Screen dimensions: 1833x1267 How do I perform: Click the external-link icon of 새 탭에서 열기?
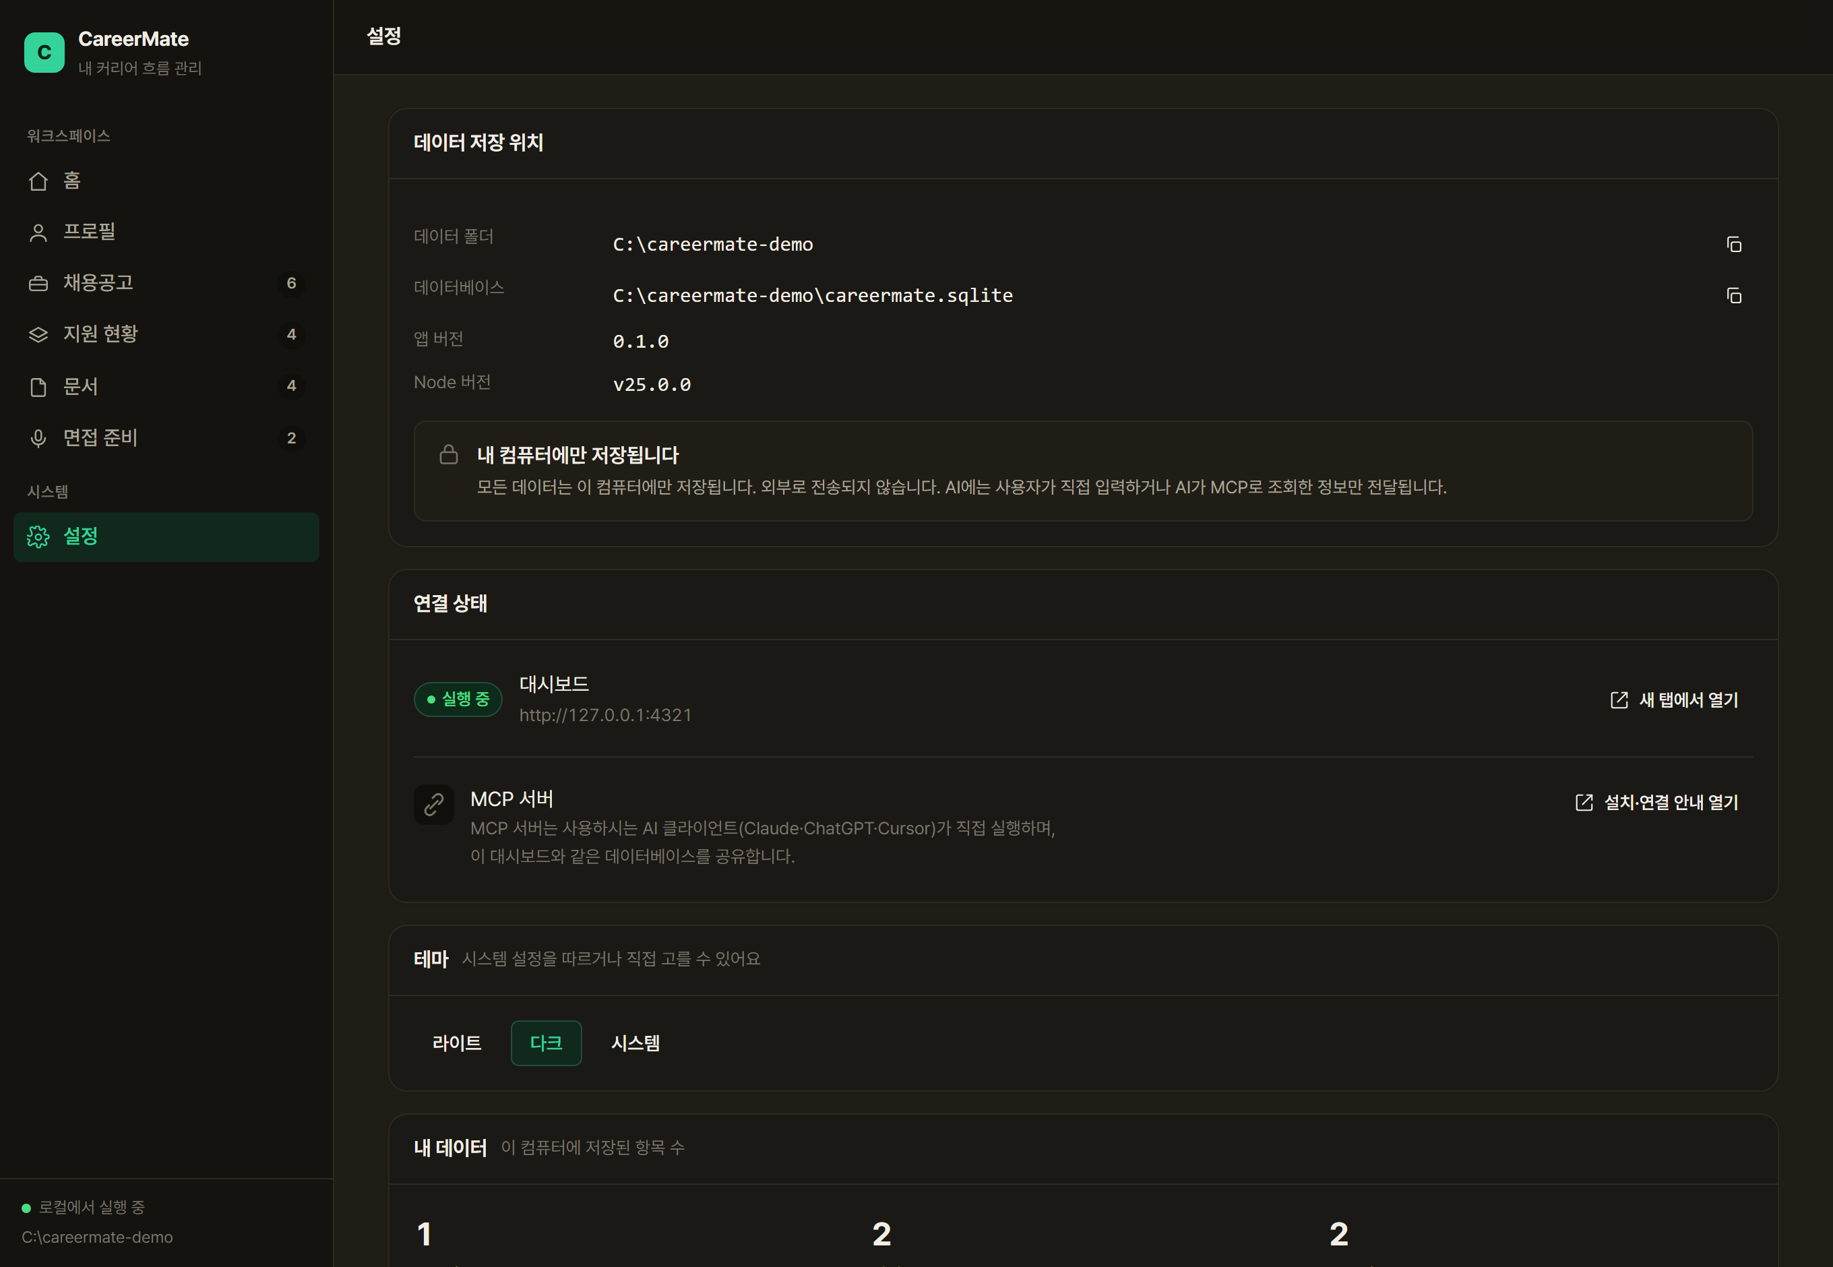coord(1619,700)
